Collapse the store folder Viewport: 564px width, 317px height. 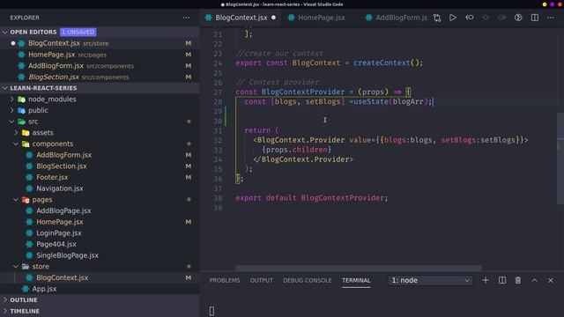click(x=16, y=266)
